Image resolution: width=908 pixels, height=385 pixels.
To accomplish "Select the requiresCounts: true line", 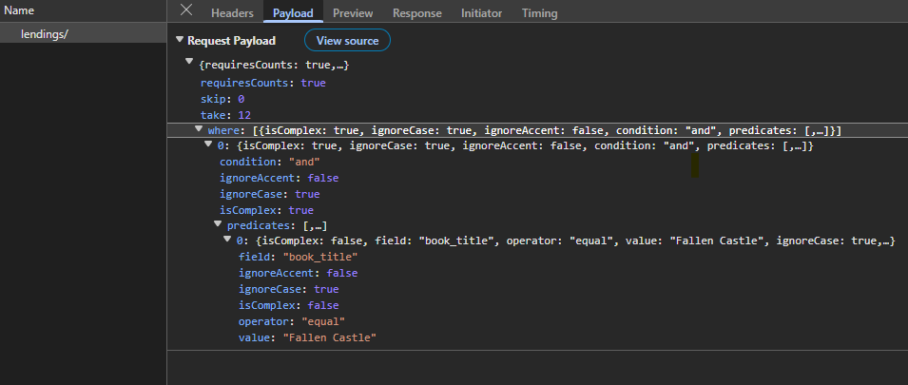I will [263, 83].
